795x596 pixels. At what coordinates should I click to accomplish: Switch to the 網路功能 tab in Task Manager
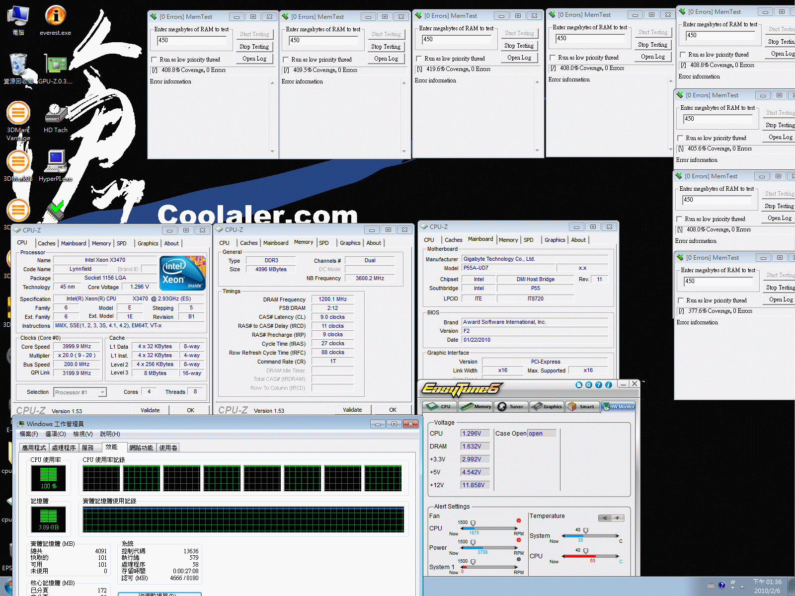click(142, 448)
